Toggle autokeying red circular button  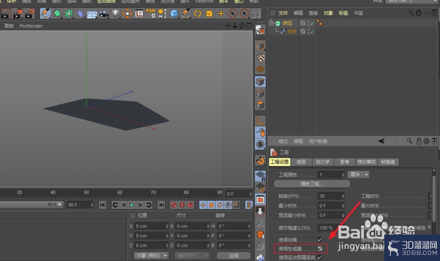coord(182,205)
